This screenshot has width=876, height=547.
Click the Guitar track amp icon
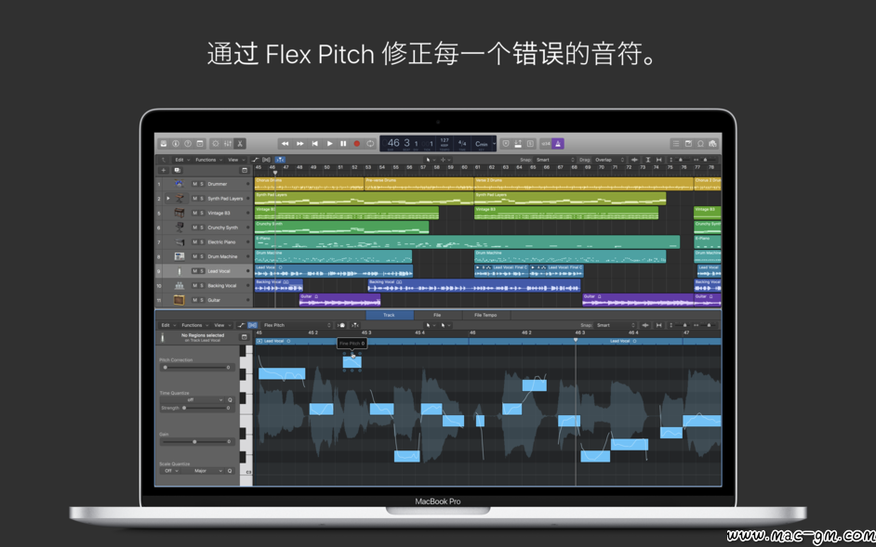point(179,300)
